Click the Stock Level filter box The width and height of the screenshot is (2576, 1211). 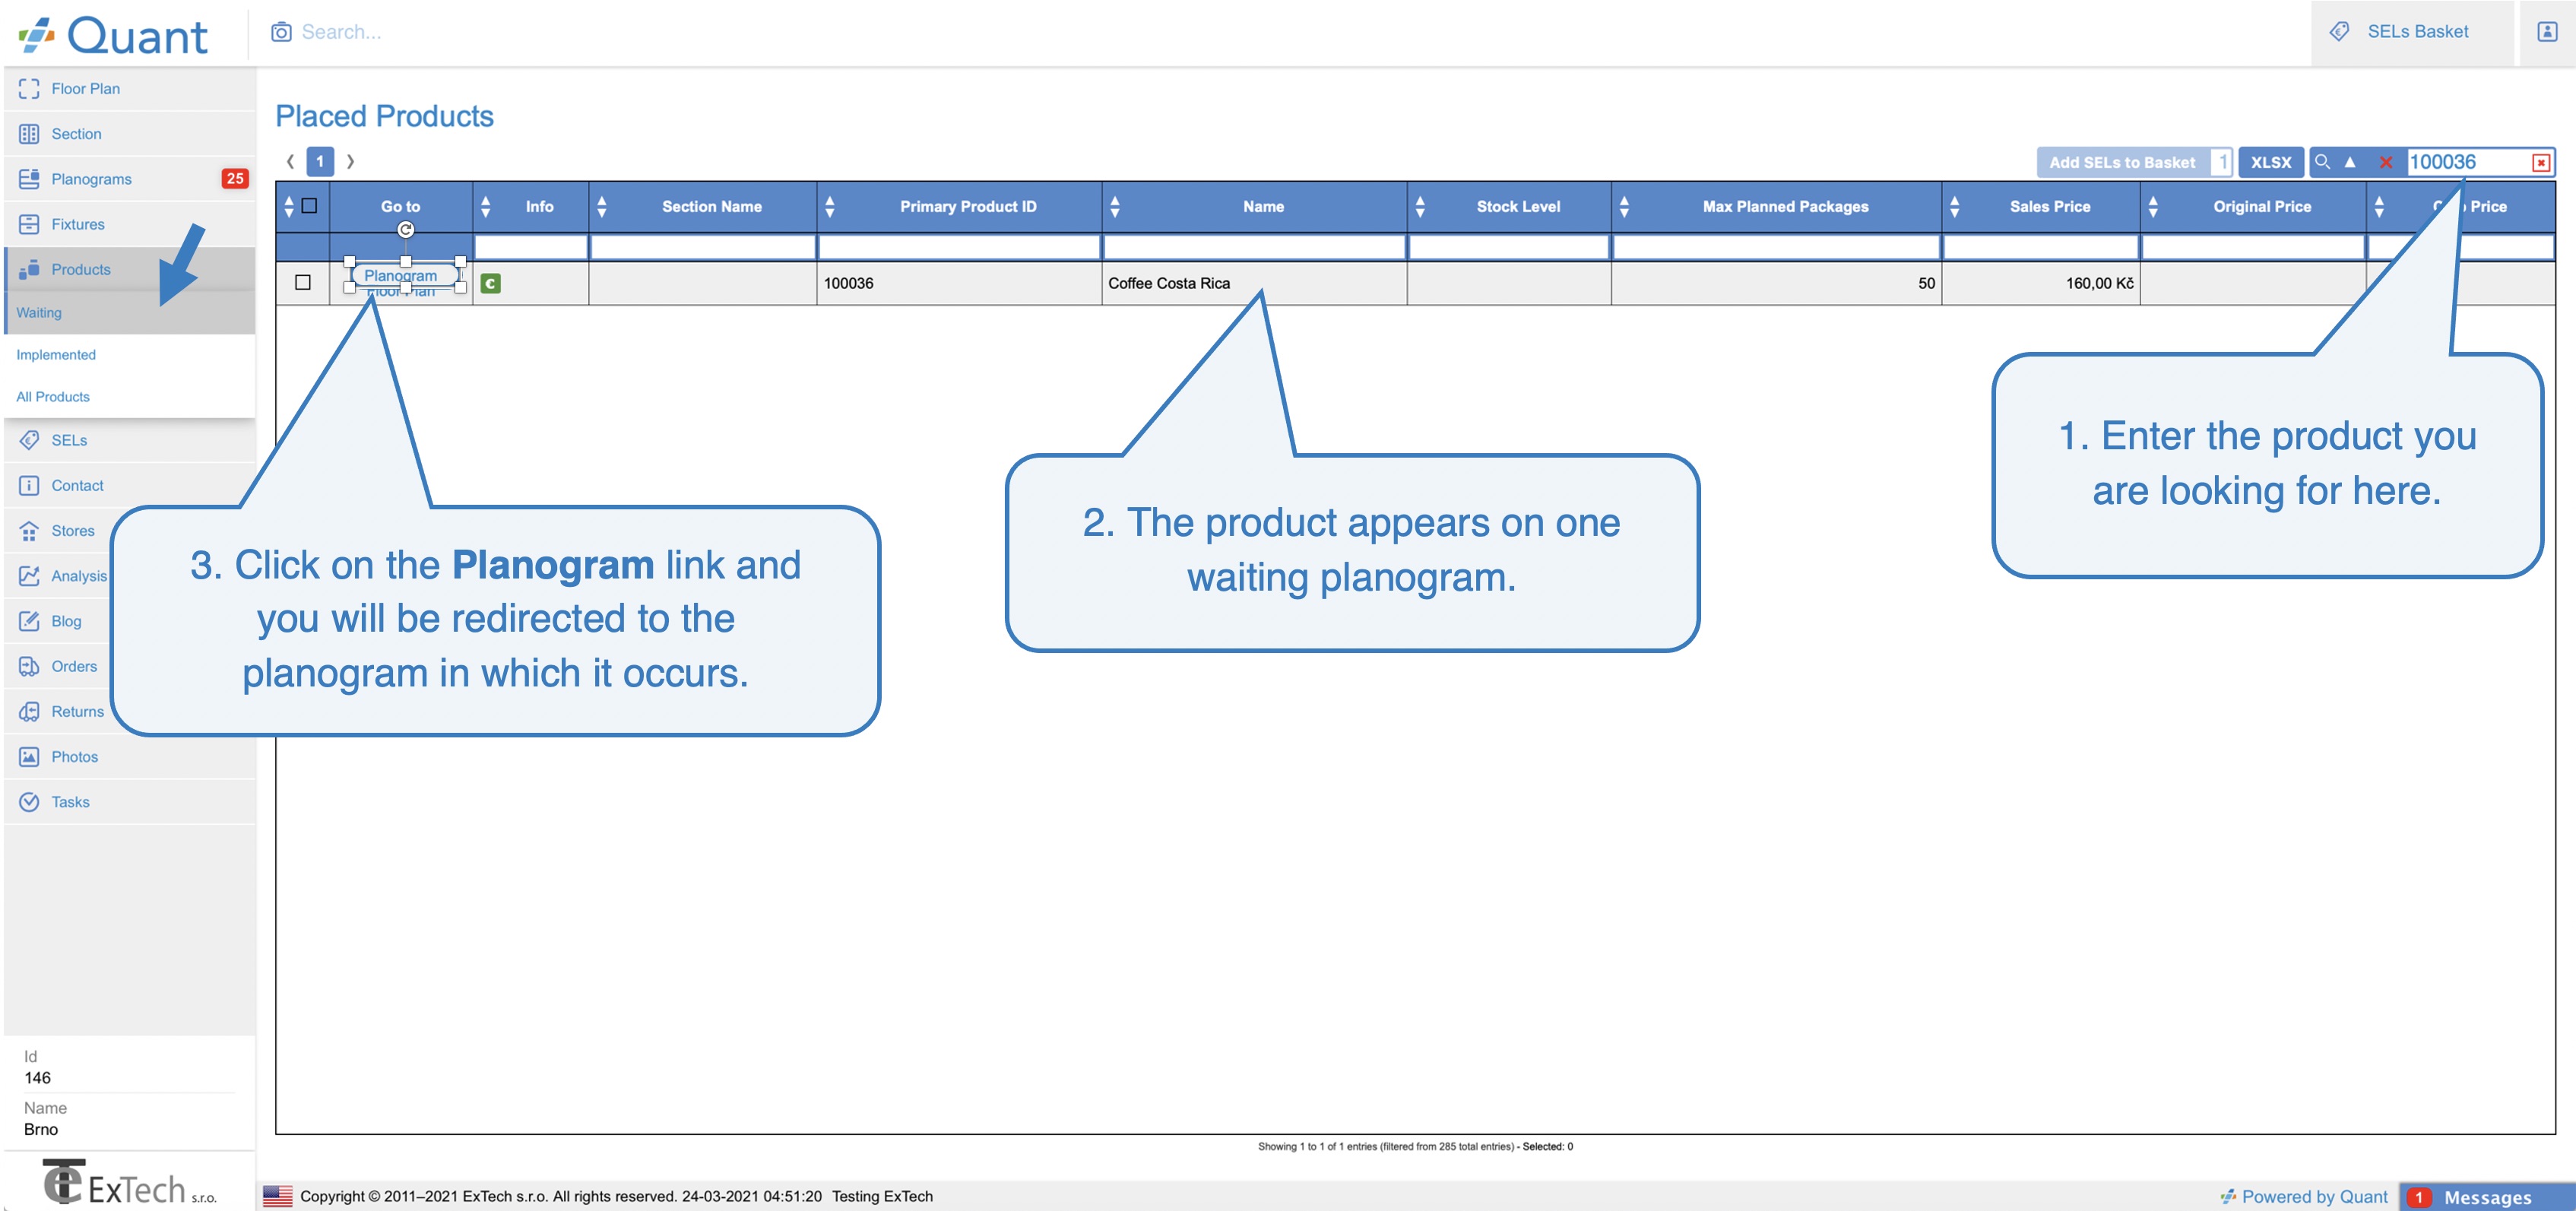(x=1509, y=247)
